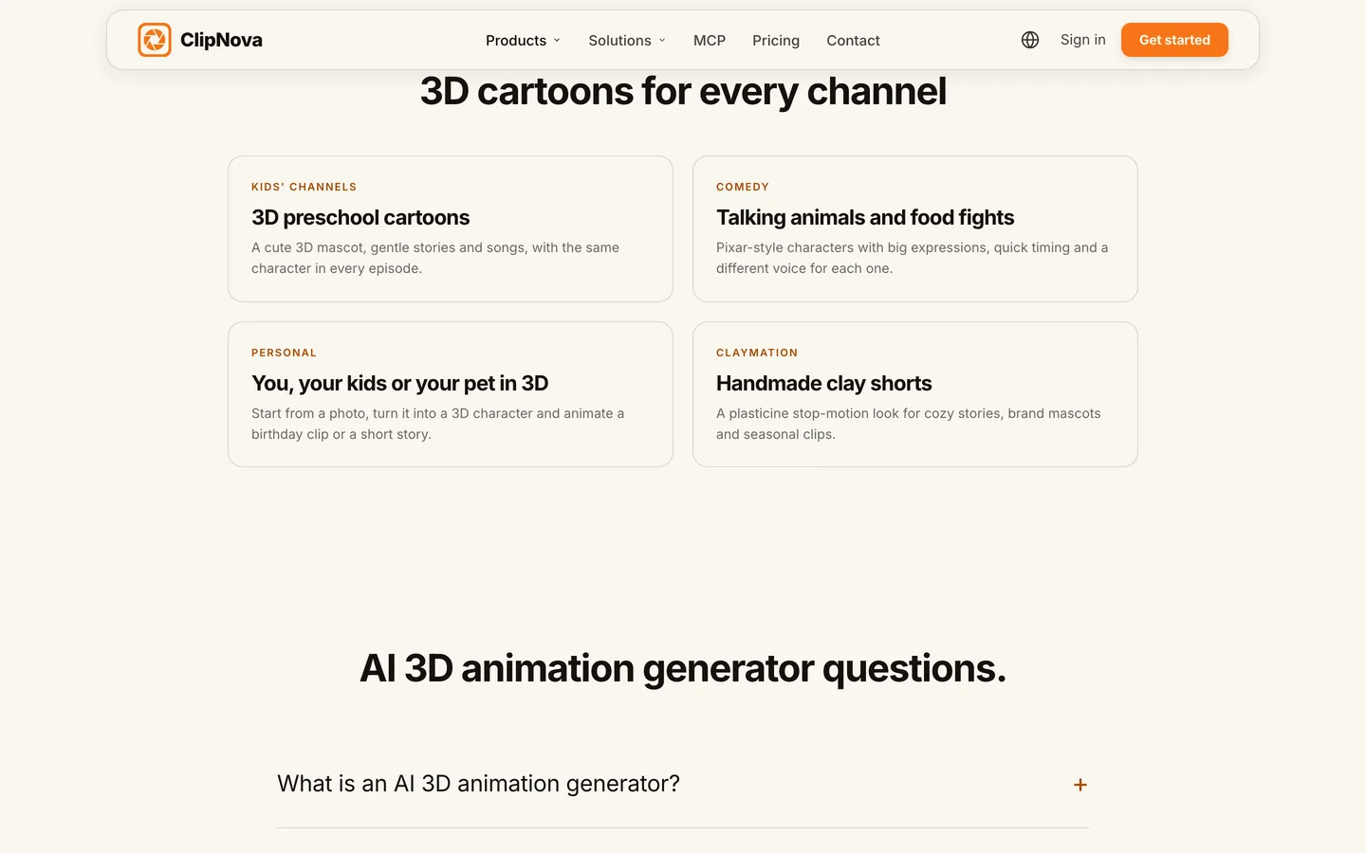Viewport: 1366px width, 853px height.
Task: Select the You, your kids or your pet in 3D title
Action: (399, 383)
